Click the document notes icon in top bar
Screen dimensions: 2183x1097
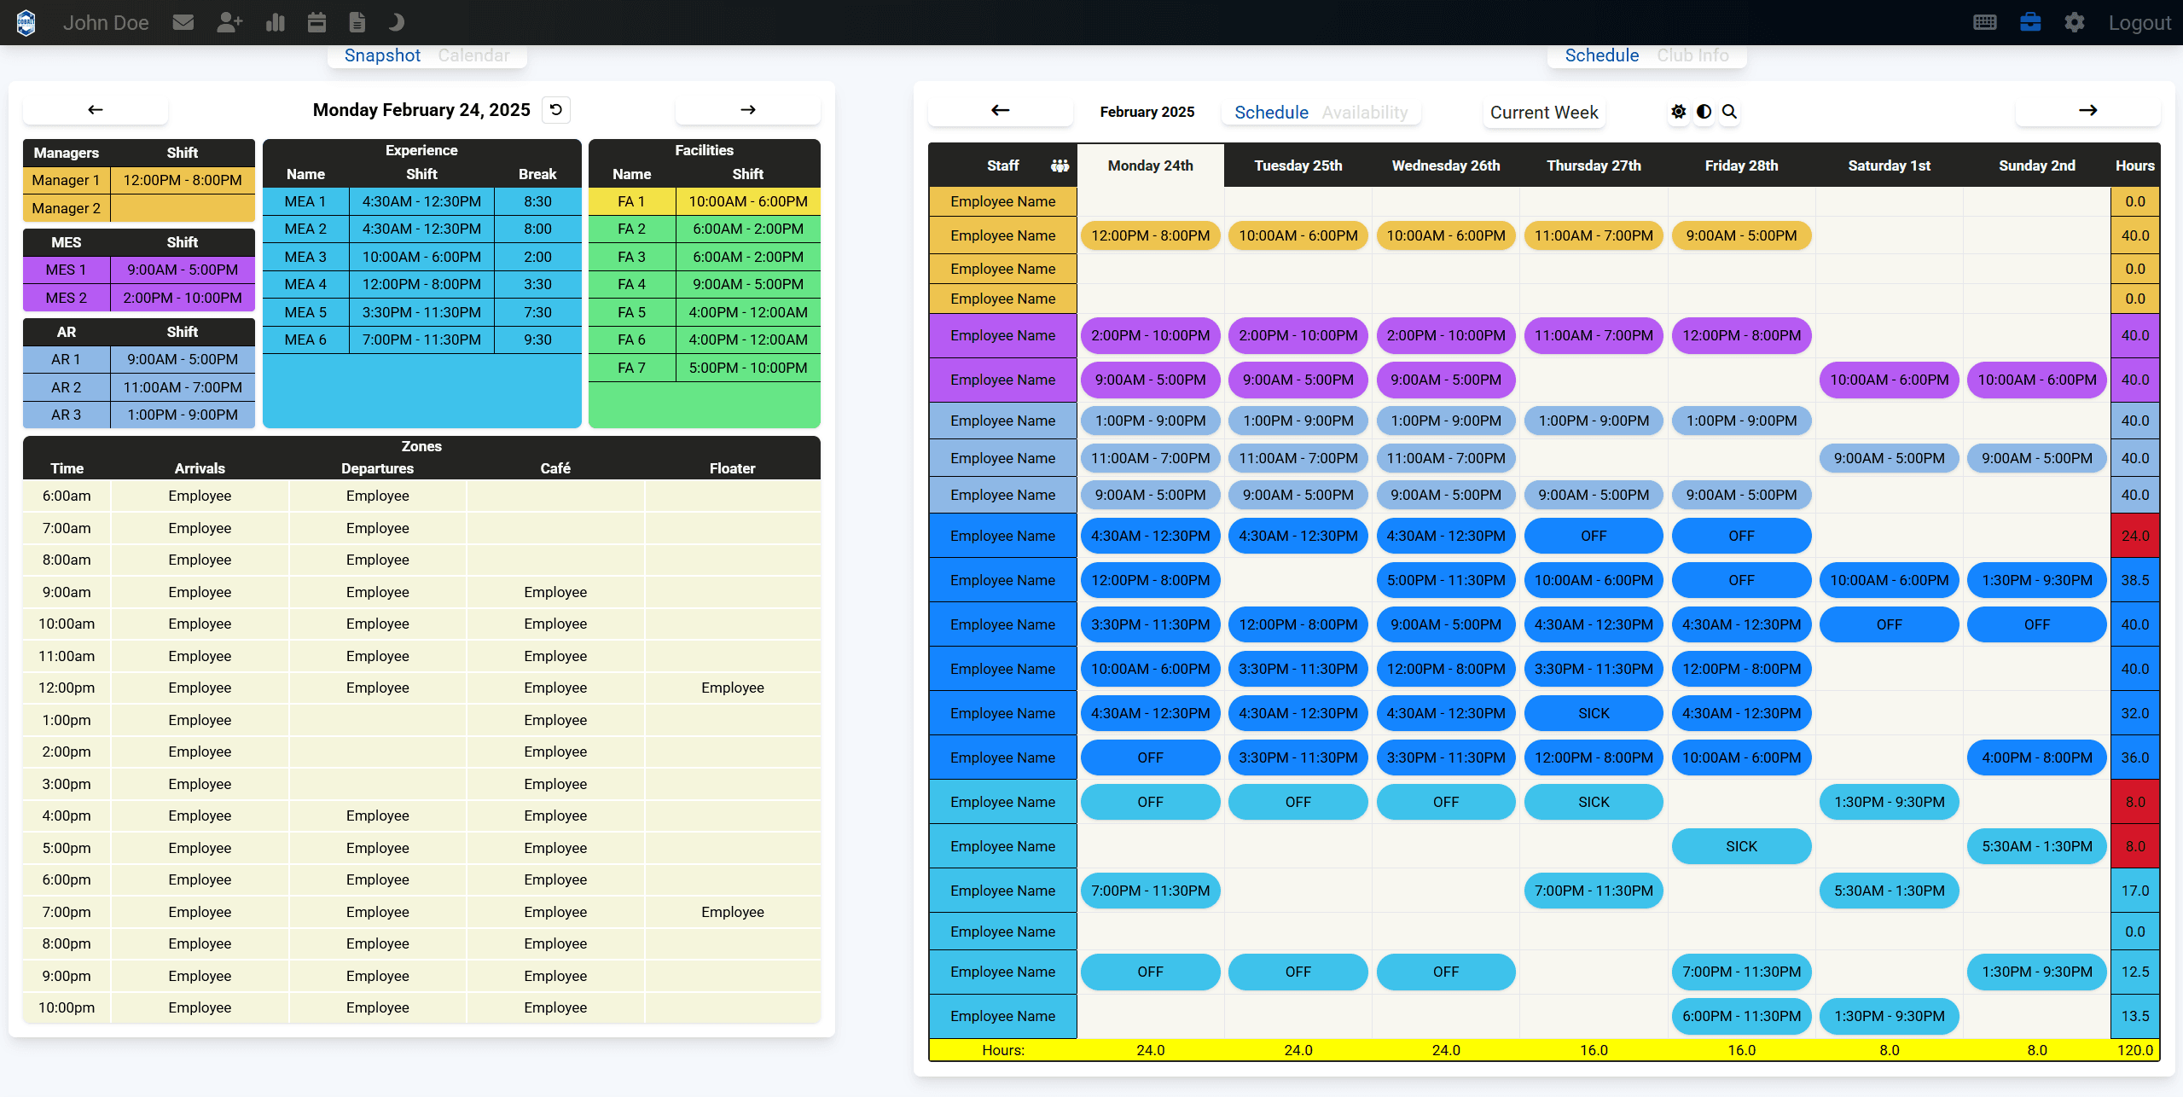357,21
